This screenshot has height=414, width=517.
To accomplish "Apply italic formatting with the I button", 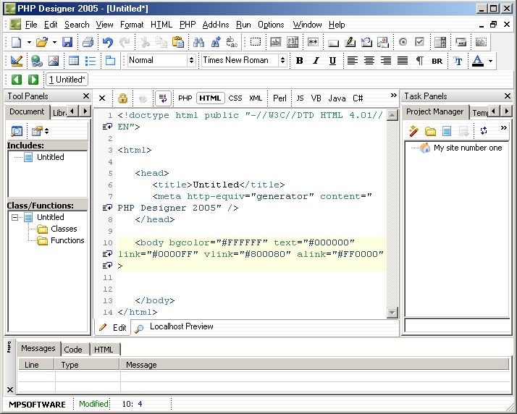I will click(x=316, y=61).
